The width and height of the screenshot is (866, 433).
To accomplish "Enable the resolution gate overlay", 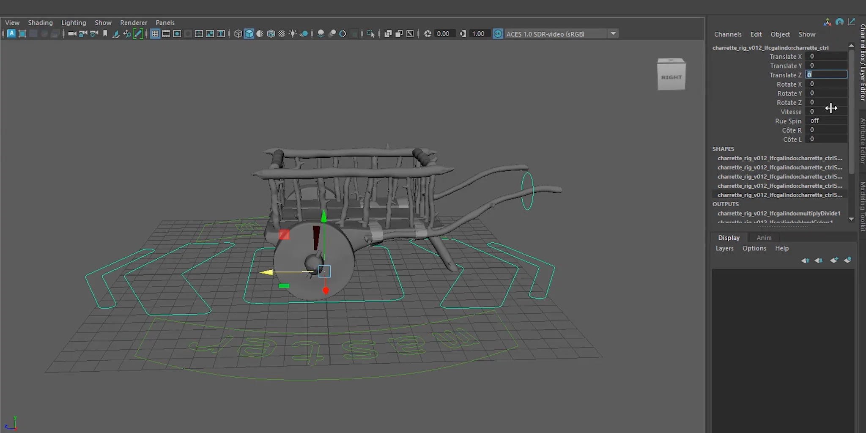I will tap(176, 34).
